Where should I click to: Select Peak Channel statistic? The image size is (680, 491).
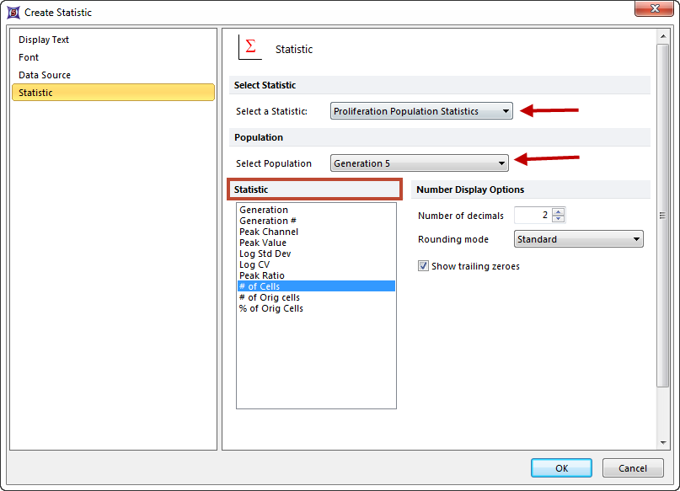click(316, 232)
